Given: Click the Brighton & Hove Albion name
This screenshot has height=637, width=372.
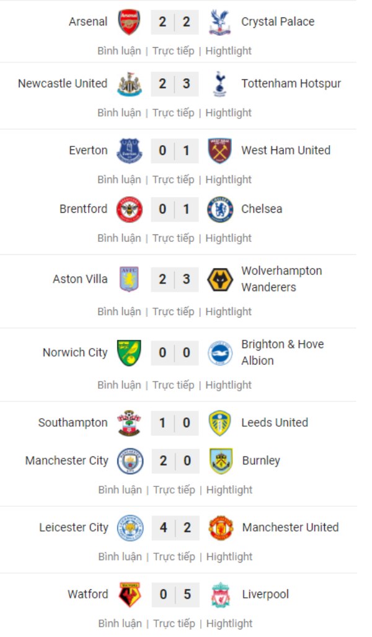Looking at the screenshot, I should [x=283, y=352].
